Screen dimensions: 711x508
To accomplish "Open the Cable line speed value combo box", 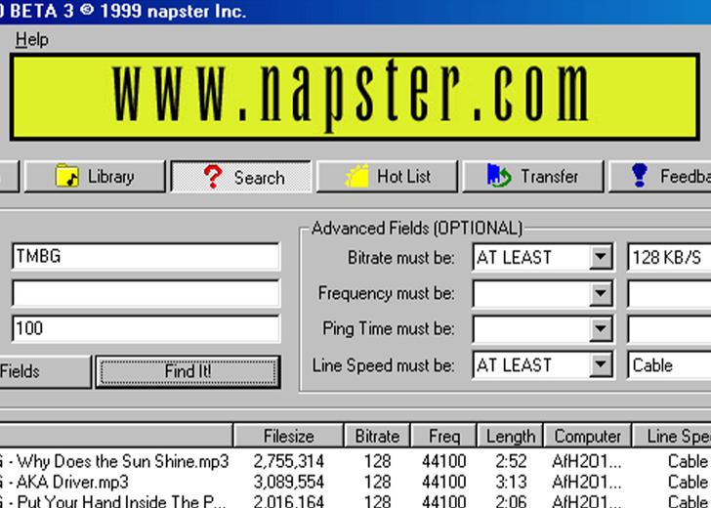I will coord(669,364).
